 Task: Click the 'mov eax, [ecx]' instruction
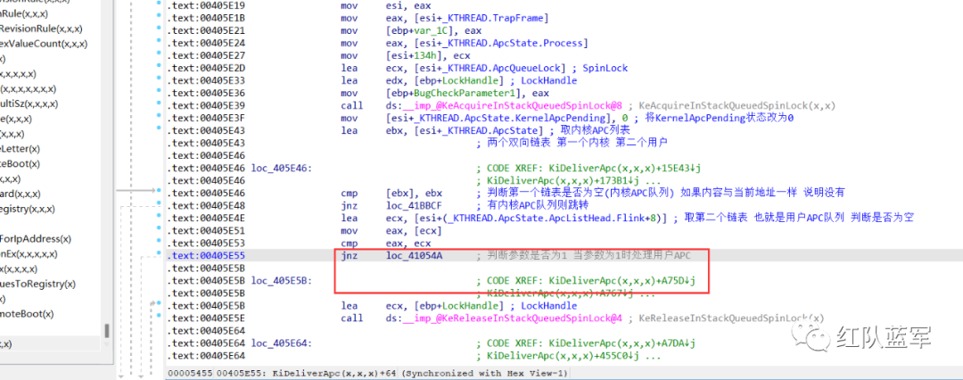click(391, 231)
